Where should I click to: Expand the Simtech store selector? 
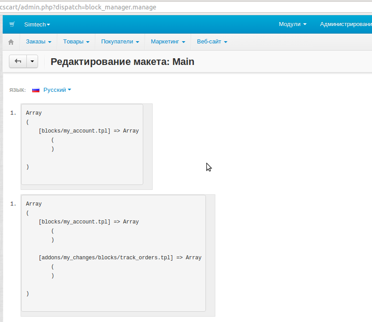37,24
